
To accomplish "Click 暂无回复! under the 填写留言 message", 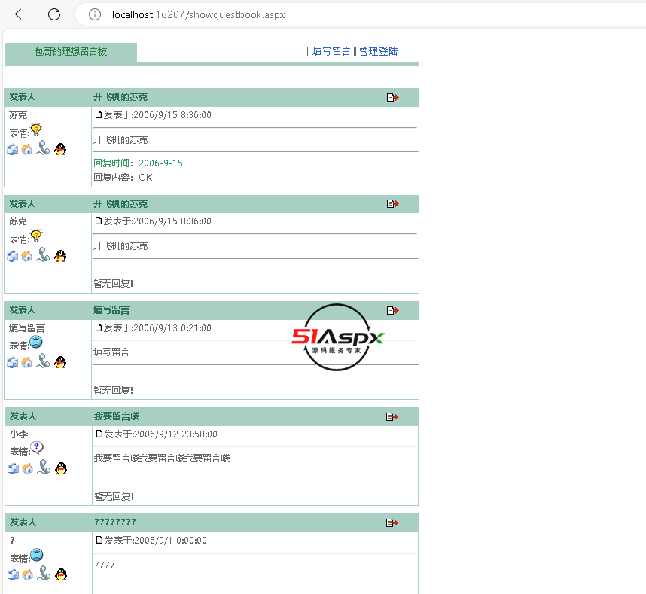I will tap(113, 391).
